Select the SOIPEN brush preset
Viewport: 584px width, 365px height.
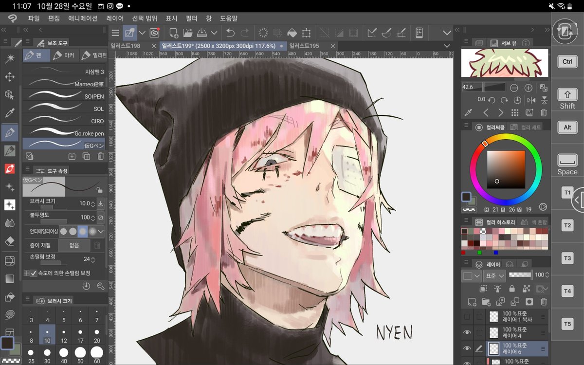(x=64, y=96)
